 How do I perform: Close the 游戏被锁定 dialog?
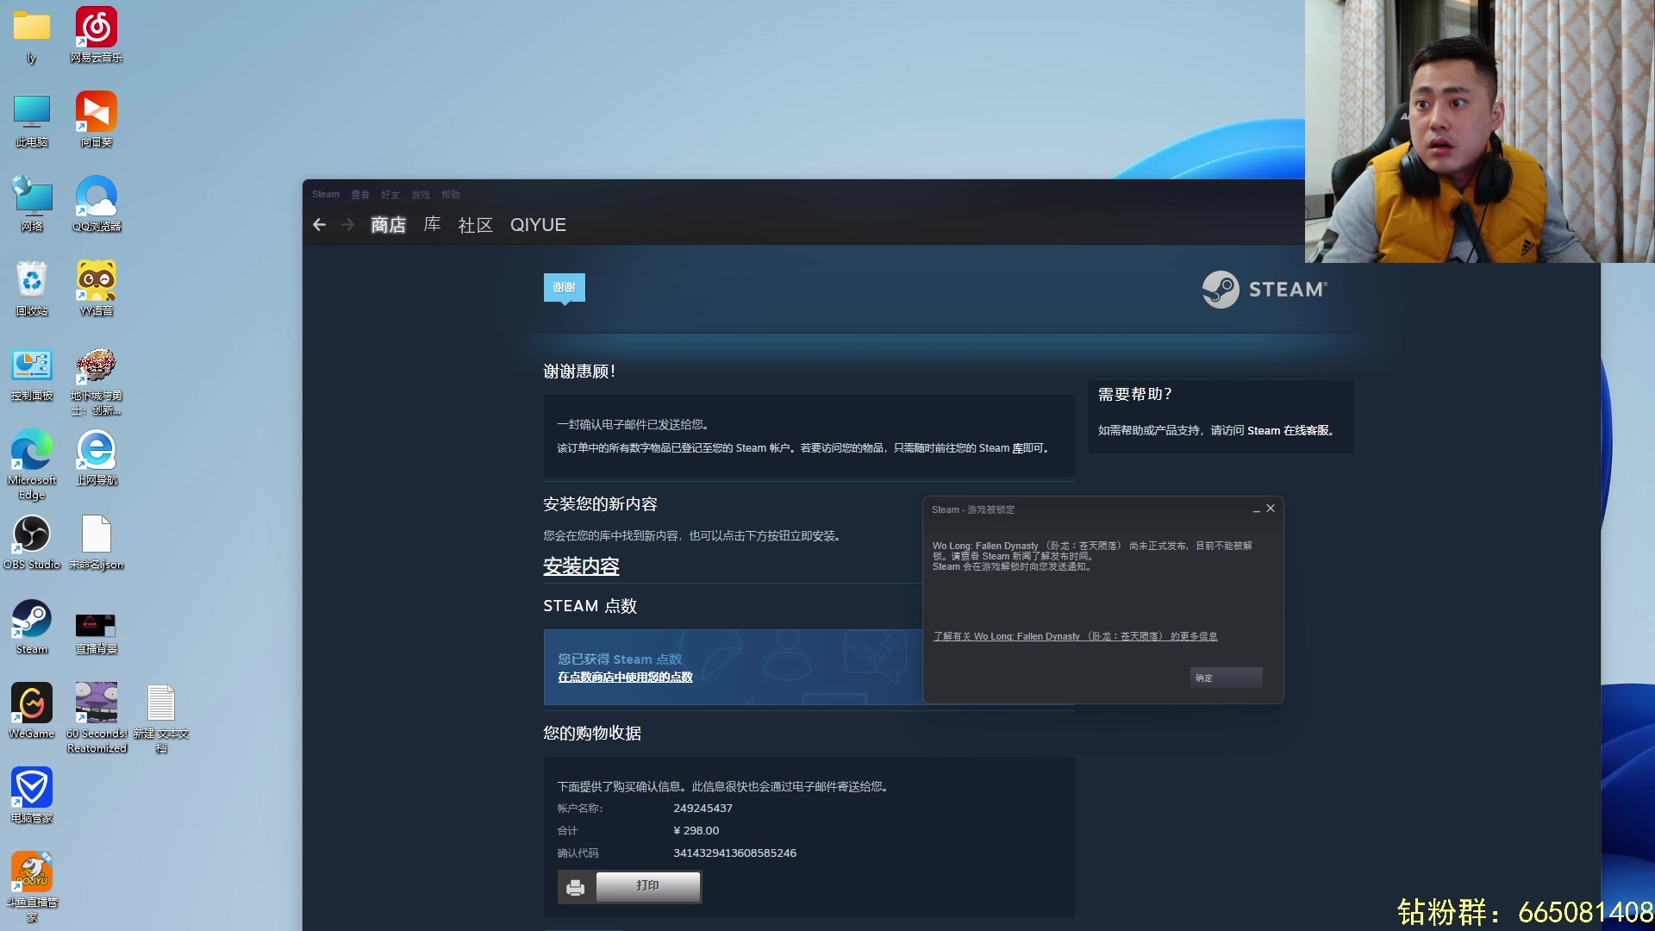(1271, 509)
